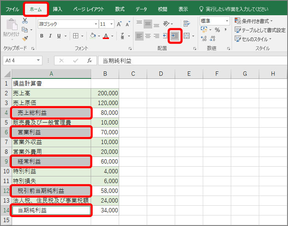Open セルのスタイル dropdown
Screen dimensions: 288x226
253,39
